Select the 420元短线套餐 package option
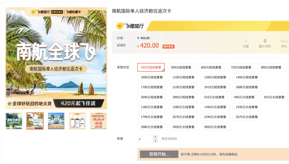289x164 pixels. pyautogui.click(x=151, y=67)
